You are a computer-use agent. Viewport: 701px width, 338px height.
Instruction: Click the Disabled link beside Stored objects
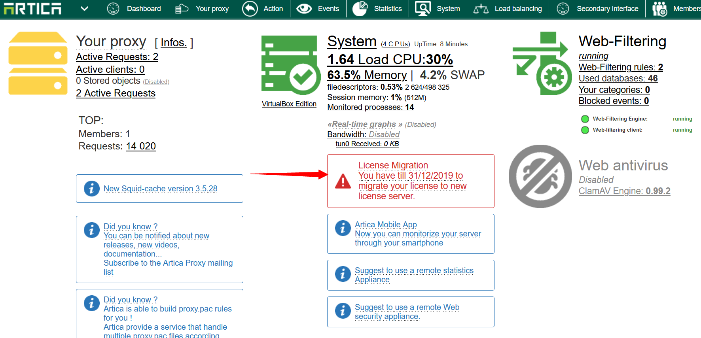click(156, 82)
